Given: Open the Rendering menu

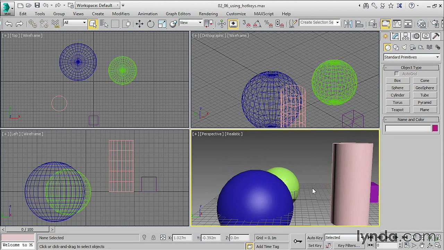Looking at the screenshot, I should coord(208,14).
